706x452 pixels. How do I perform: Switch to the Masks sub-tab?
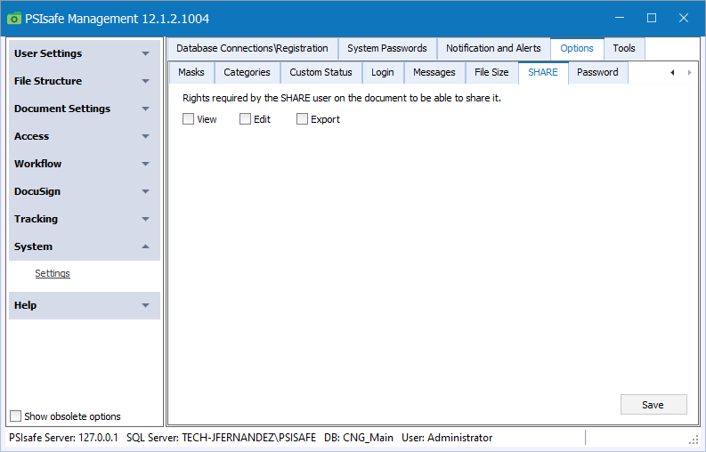191,72
